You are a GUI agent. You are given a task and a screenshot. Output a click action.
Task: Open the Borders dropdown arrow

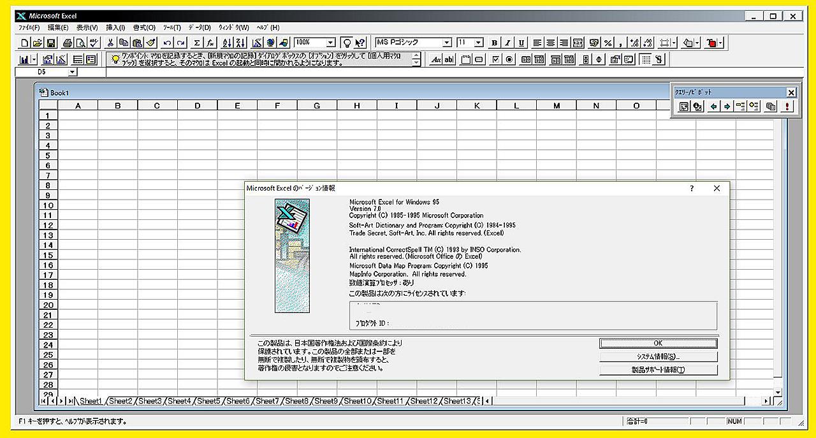674,43
